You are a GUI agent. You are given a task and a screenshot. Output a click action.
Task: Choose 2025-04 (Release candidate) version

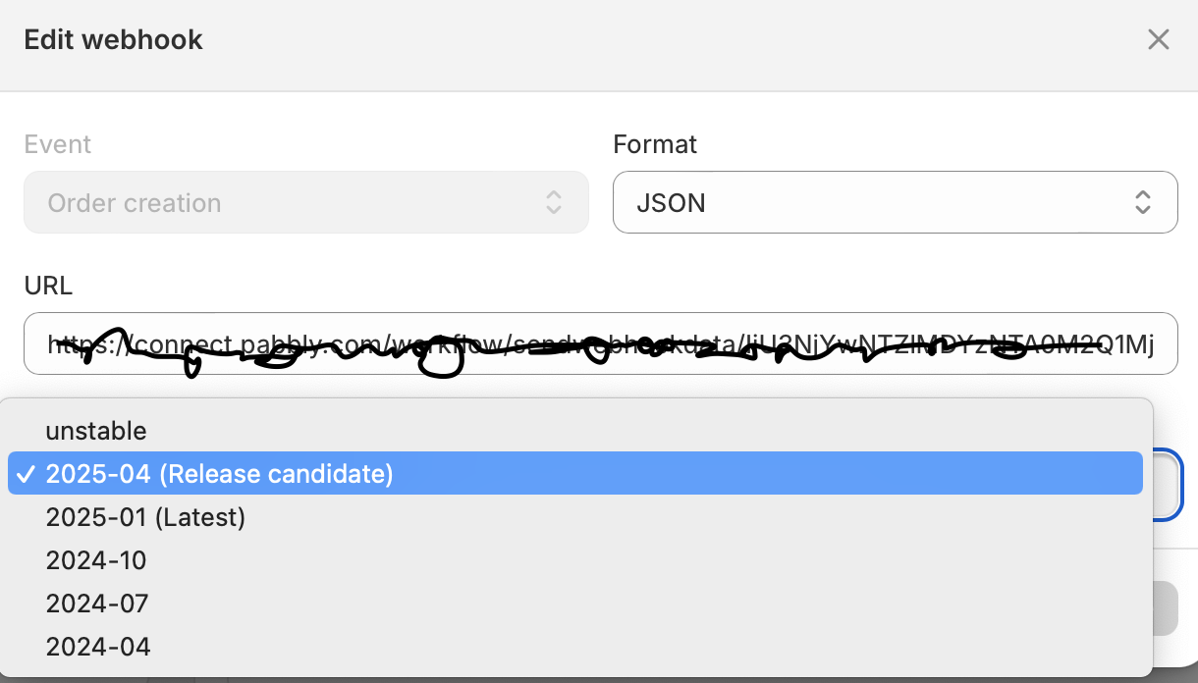click(219, 474)
